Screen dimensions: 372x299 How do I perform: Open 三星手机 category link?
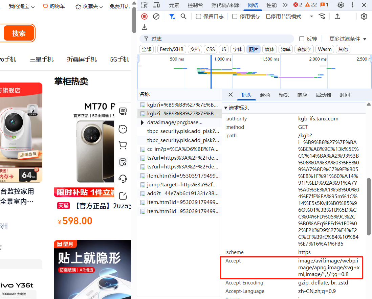pos(42,59)
